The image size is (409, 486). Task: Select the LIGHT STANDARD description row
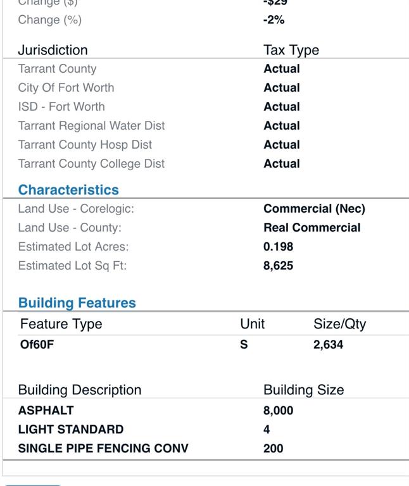[206, 429]
